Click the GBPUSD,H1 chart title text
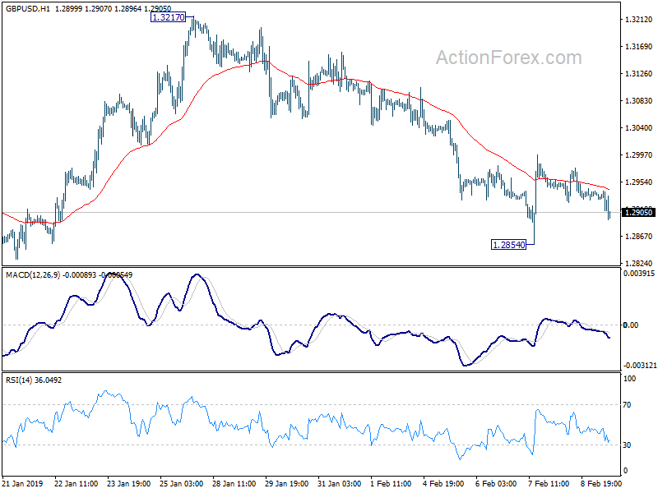 pos(28,8)
